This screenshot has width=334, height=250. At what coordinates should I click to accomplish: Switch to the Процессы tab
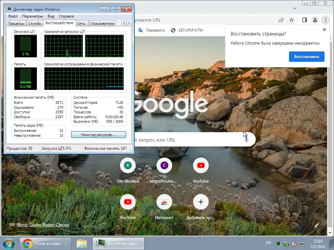pyautogui.click(x=16, y=23)
